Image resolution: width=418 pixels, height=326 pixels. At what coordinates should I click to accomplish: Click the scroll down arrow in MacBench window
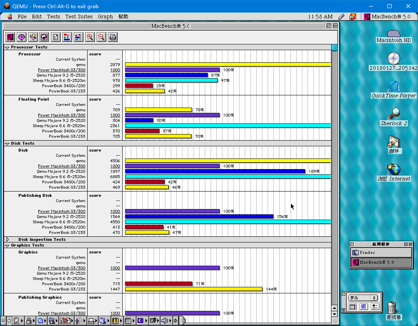pyautogui.click(x=334, y=314)
